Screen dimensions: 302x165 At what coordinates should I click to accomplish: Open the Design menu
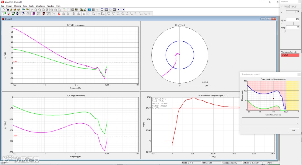(9, 6)
